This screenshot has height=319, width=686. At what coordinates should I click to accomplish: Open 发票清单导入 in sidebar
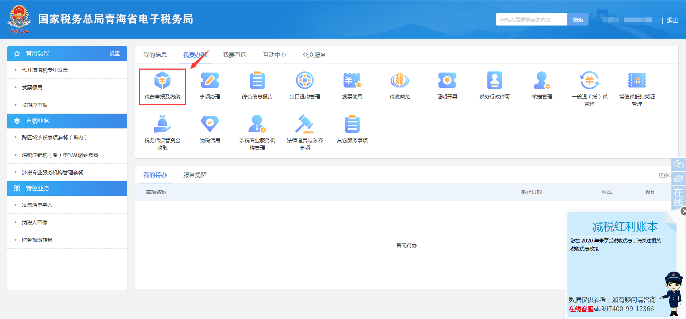click(37, 205)
